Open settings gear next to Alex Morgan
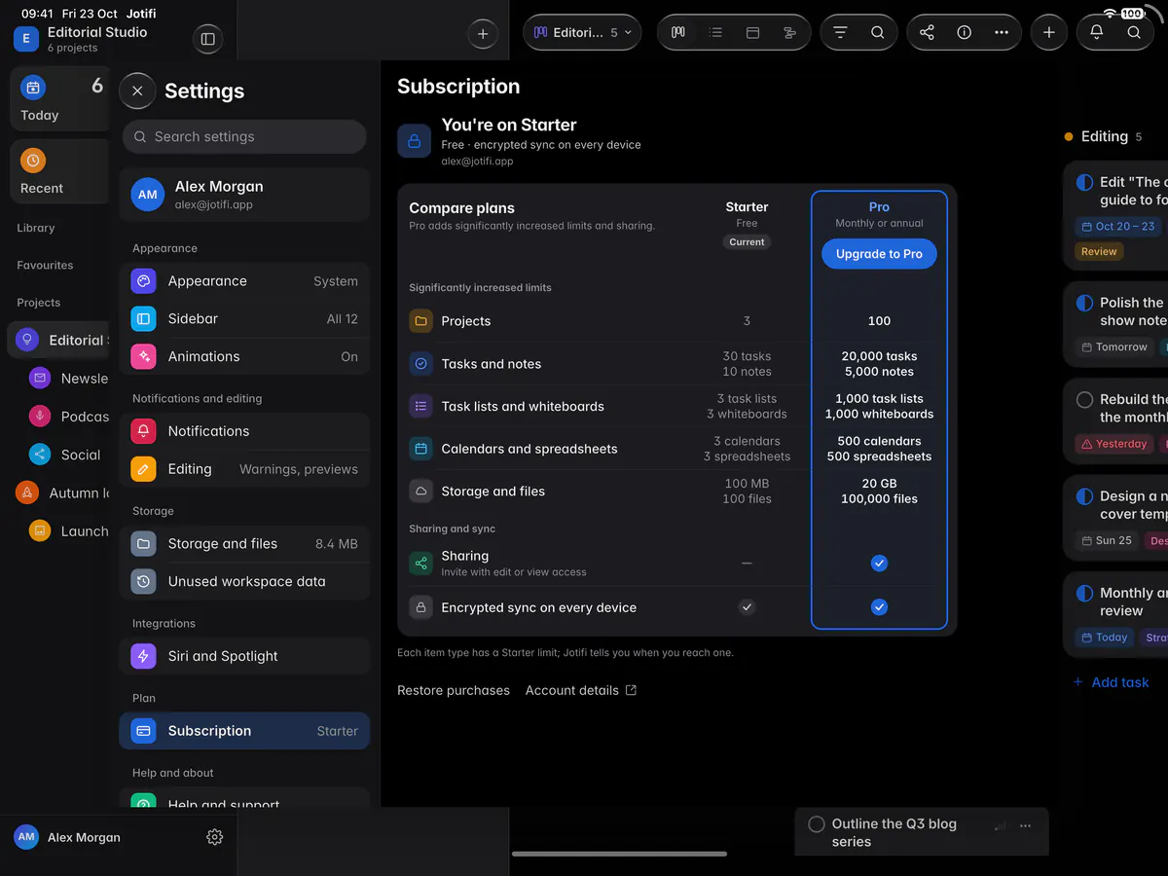1168x876 pixels. point(215,837)
